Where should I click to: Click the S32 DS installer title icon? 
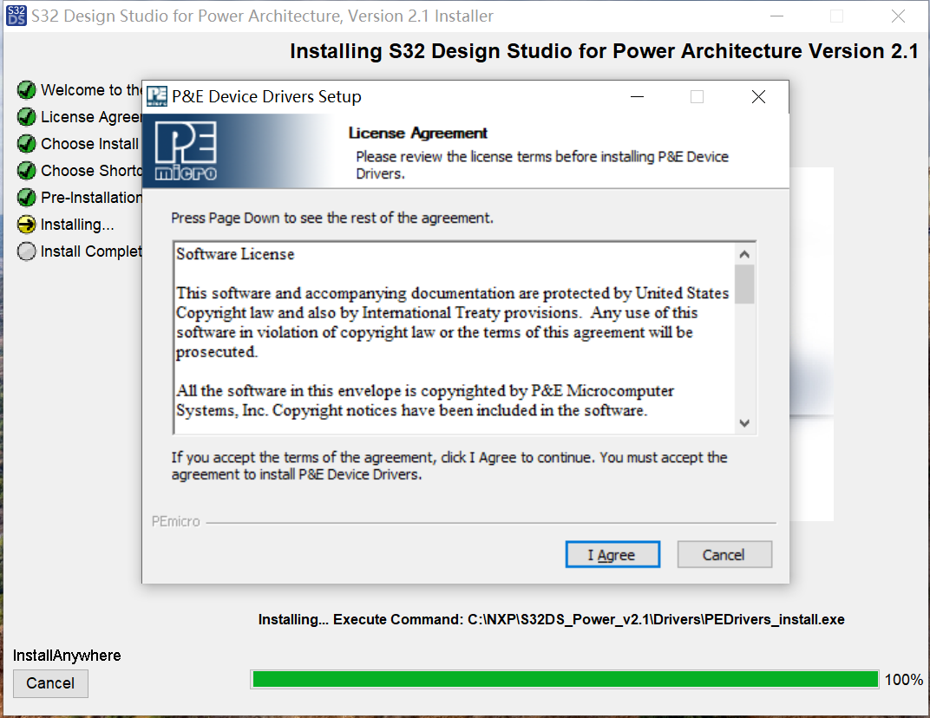(x=16, y=16)
